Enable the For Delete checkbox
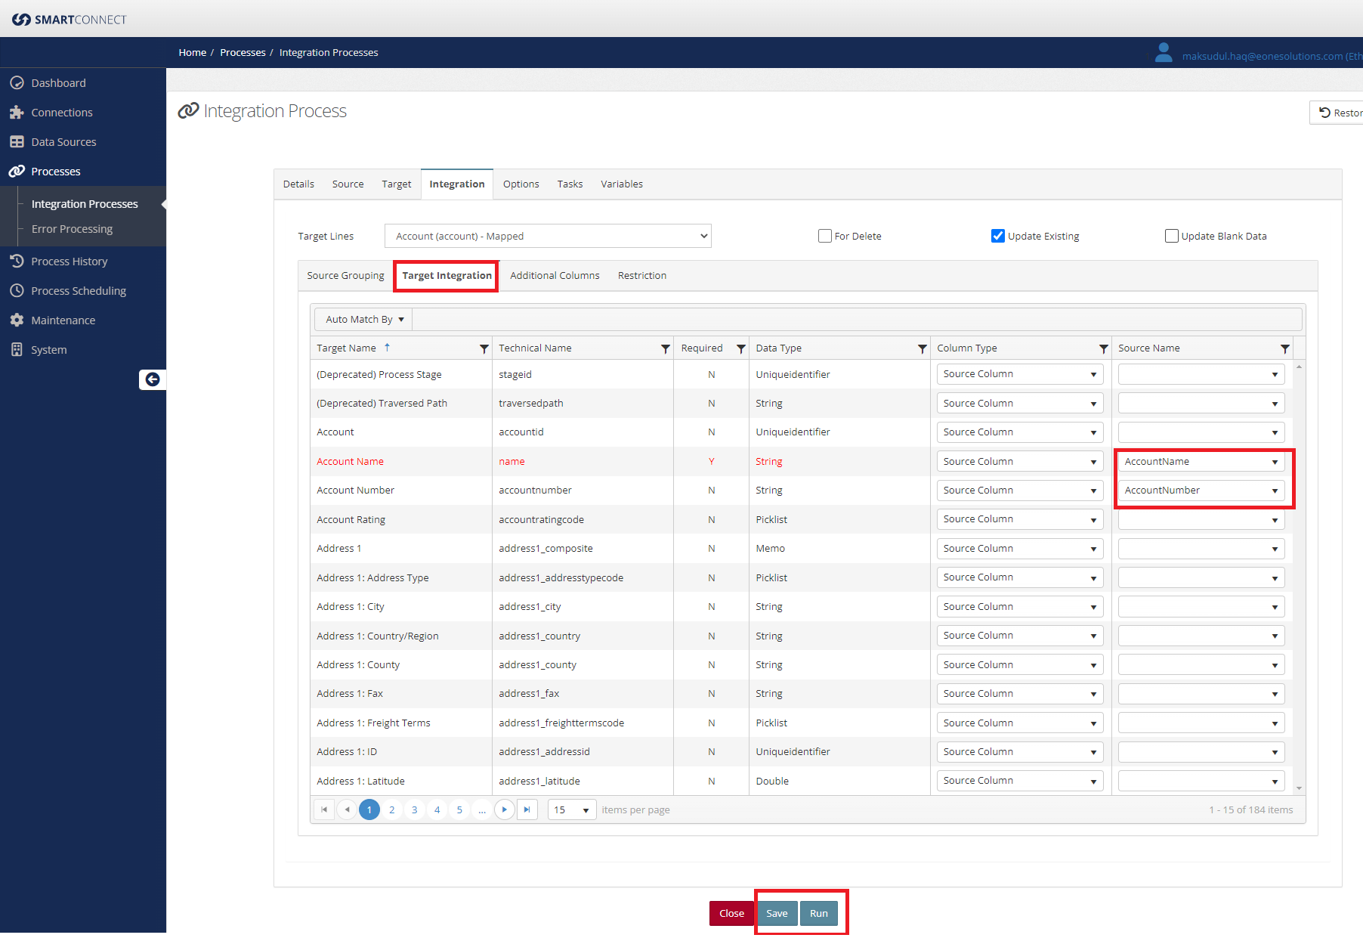 825,236
